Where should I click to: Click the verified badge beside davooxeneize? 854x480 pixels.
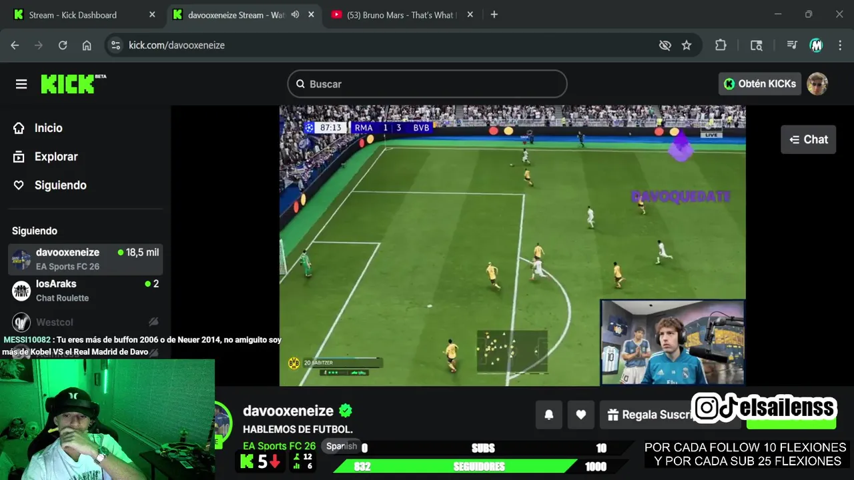346,411
